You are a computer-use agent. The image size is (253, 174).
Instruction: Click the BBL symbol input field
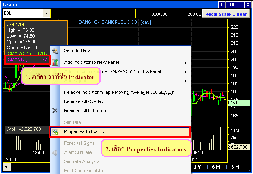click(x=23, y=13)
